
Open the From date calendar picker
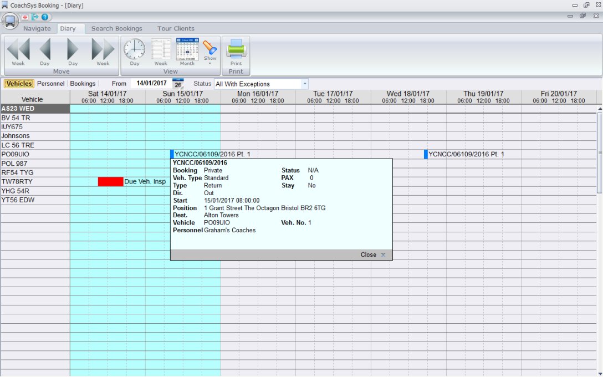pyautogui.click(x=178, y=84)
